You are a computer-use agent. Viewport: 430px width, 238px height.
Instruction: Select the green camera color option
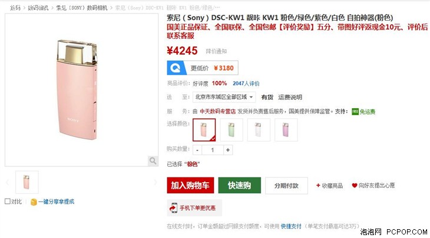click(231, 130)
